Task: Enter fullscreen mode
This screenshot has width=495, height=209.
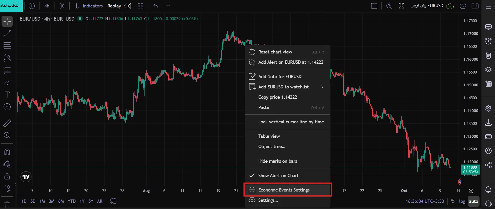Action: point(401,6)
